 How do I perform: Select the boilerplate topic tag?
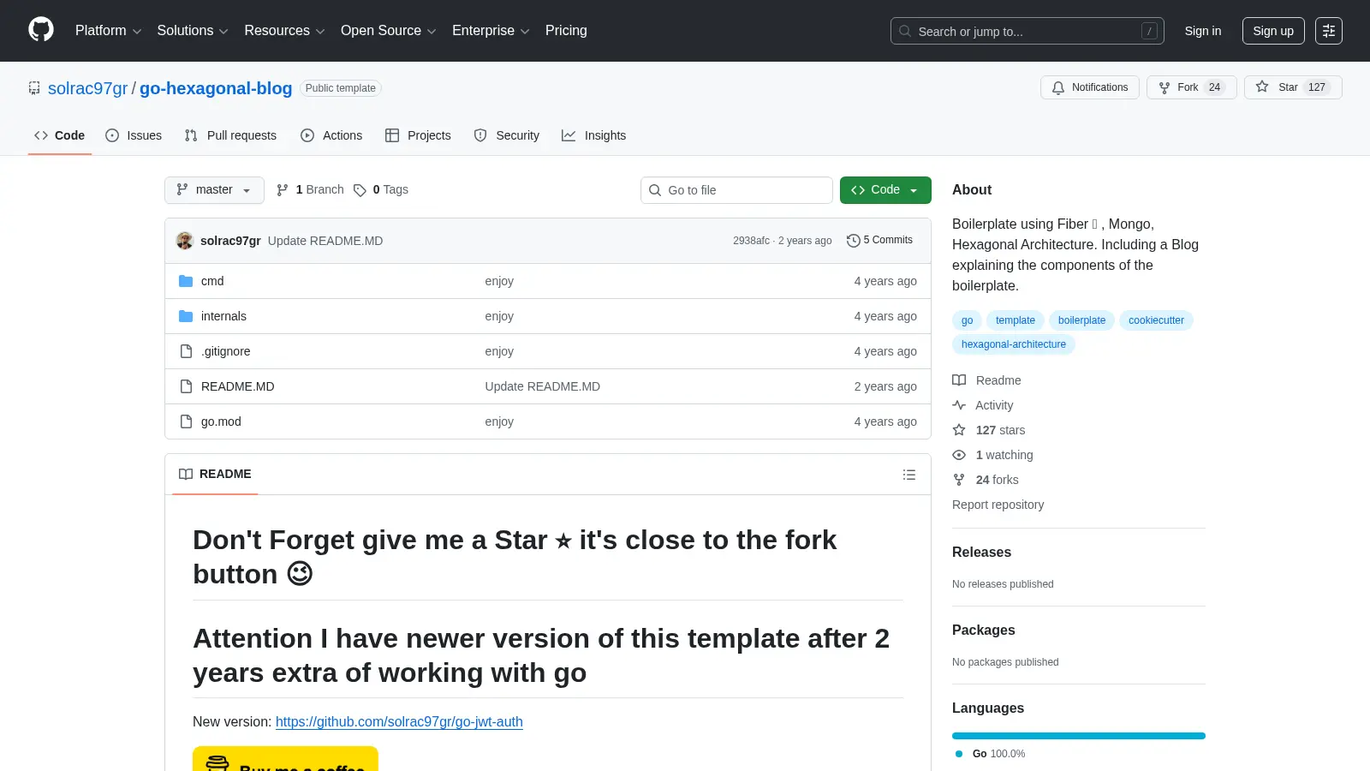(1081, 320)
